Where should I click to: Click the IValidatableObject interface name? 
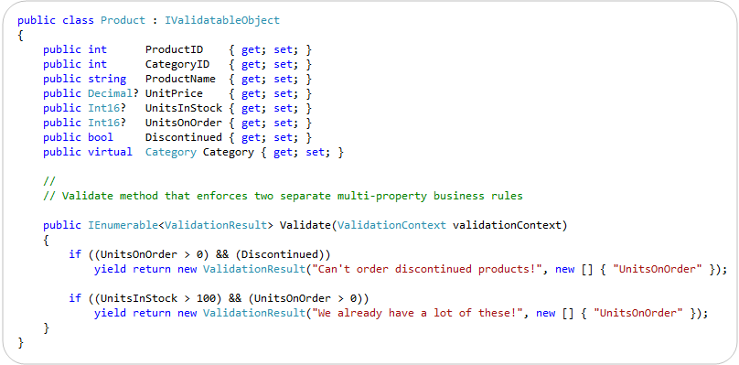(x=222, y=20)
